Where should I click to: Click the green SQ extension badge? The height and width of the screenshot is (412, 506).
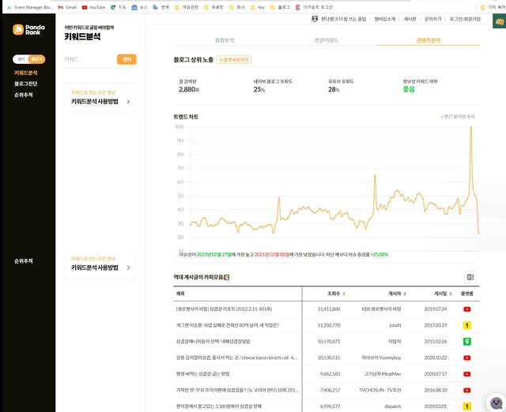499,21
